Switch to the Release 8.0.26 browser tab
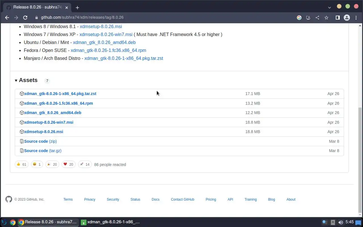This screenshot has height=227, width=363. click(x=37, y=7)
